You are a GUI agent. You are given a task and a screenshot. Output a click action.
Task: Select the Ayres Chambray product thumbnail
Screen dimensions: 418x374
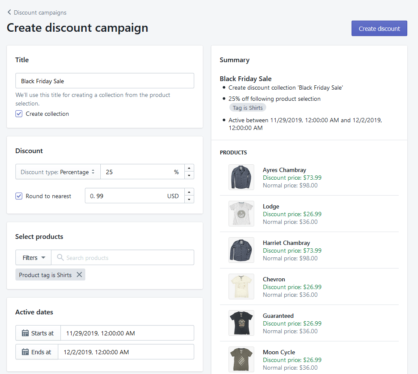(241, 177)
